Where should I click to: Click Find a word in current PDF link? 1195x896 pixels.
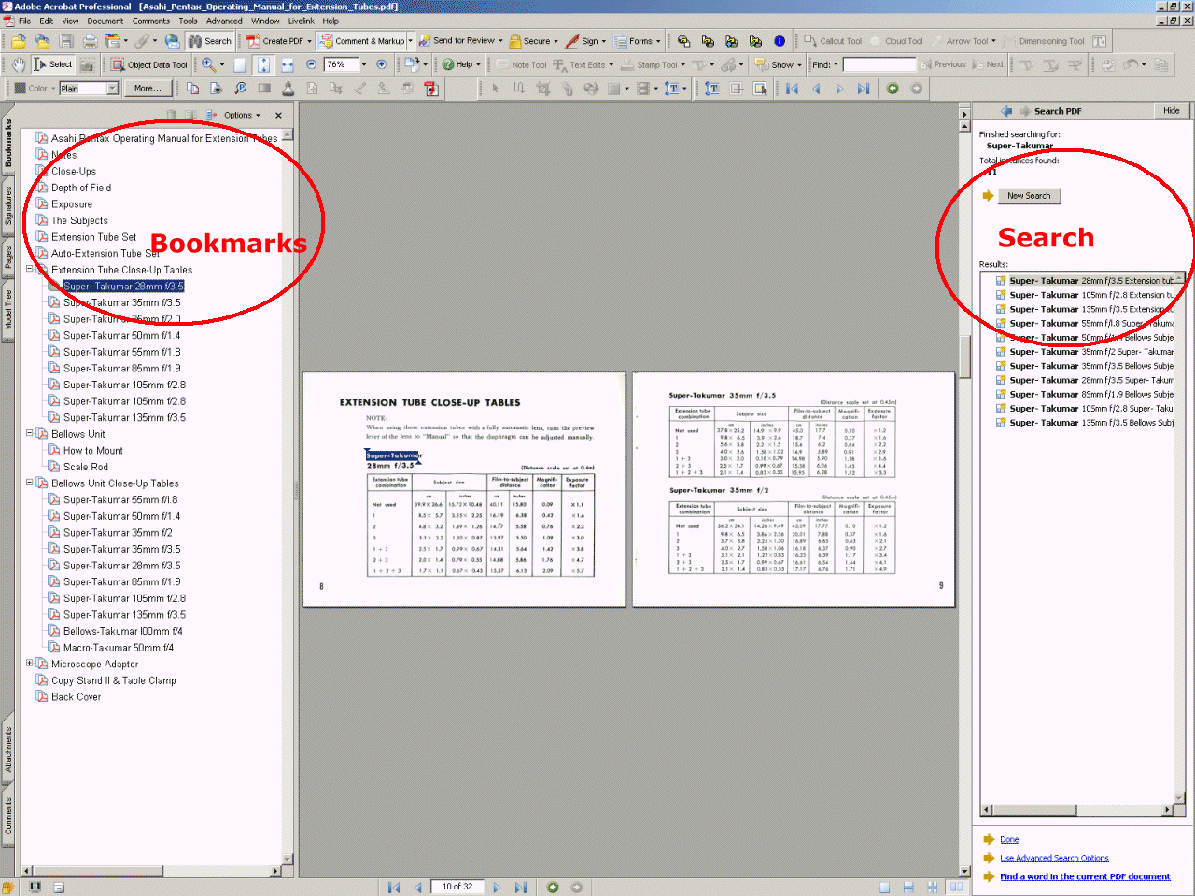[x=1085, y=876]
